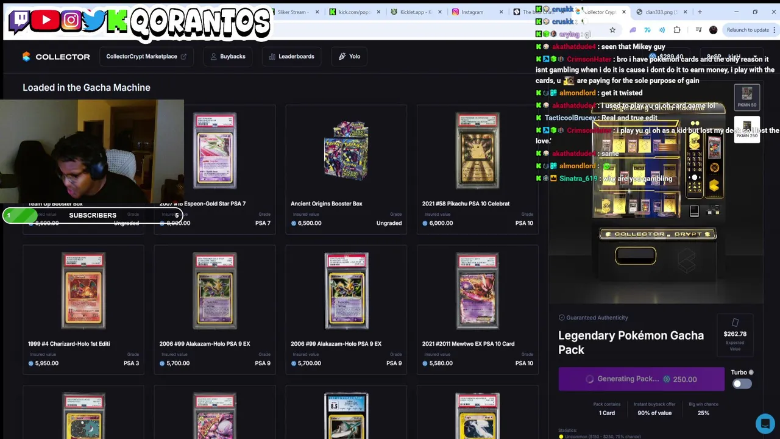This screenshot has width=780, height=439.
Task: Click '2021 #2011 Mewtwo EX PSA 10 Card' title
Action: click(x=468, y=344)
